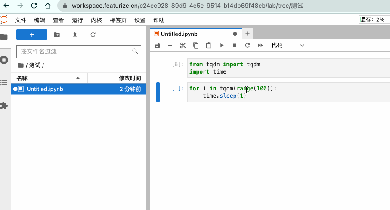Upload files with the upload icon
This screenshot has height=210, width=390.
(75, 35)
